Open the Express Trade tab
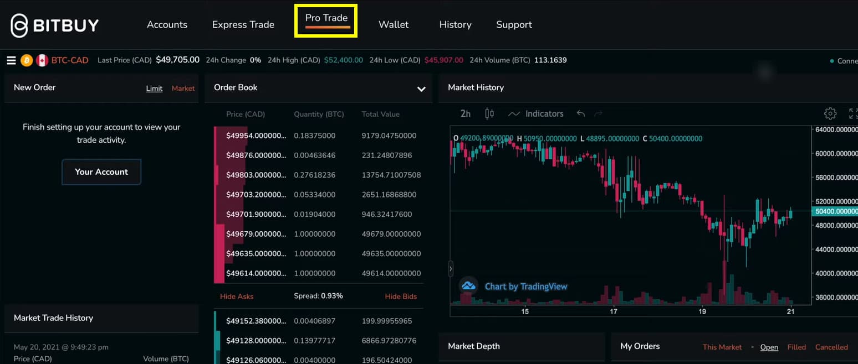This screenshot has height=364, width=858. (243, 25)
